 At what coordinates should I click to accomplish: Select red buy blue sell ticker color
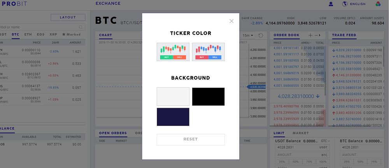click(x=209, y=52)
